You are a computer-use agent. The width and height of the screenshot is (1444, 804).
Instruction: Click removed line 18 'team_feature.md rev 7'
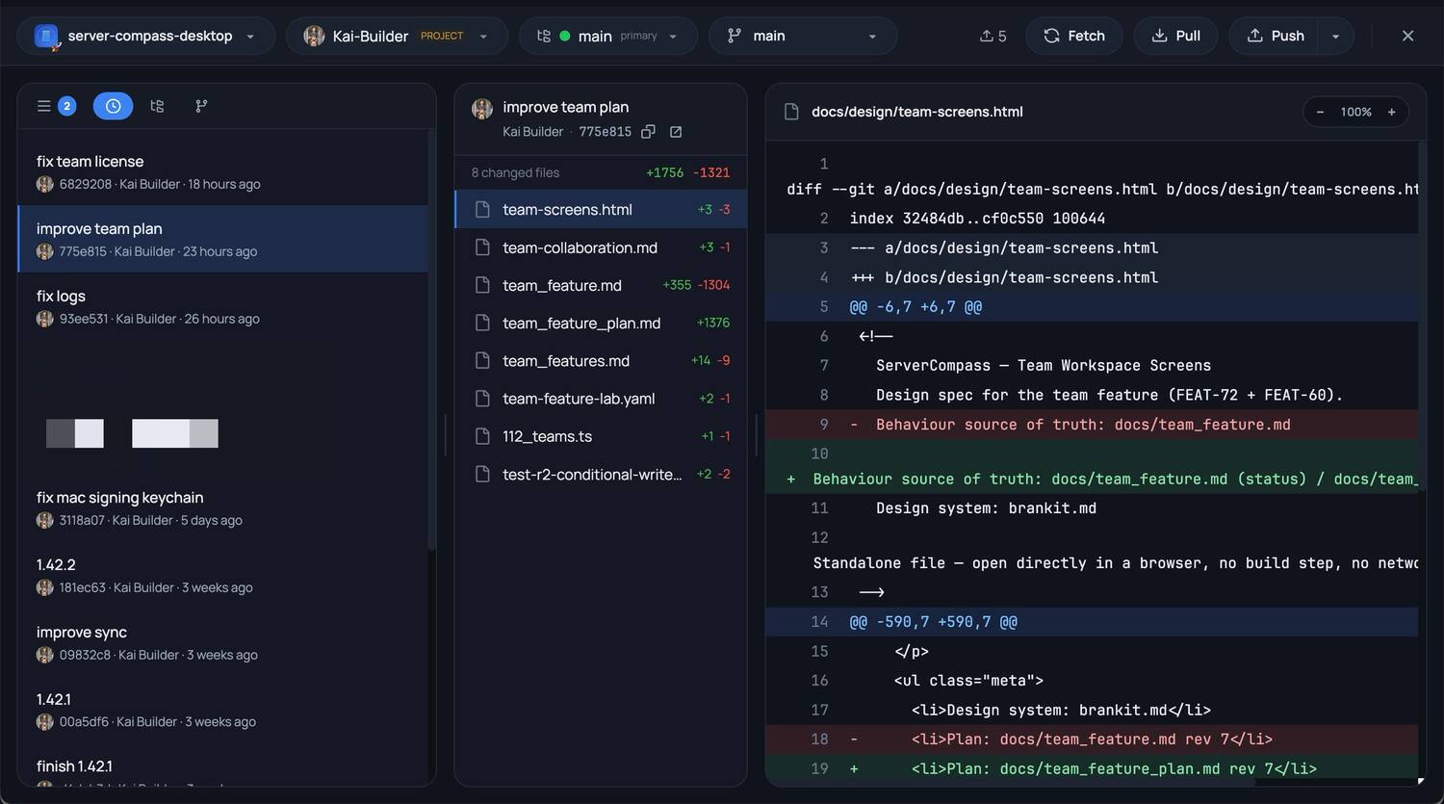pyautogui.click(x=1092, y=739)
